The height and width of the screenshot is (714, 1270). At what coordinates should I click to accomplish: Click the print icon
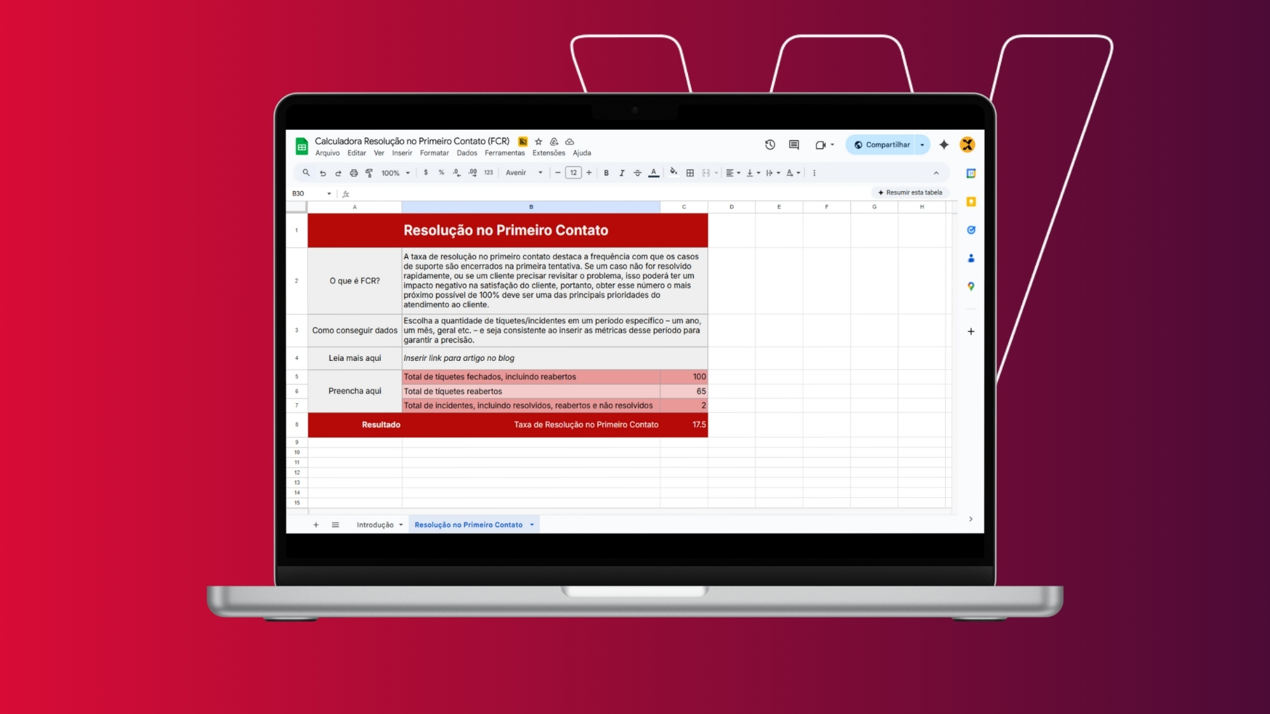pos(354,173)
